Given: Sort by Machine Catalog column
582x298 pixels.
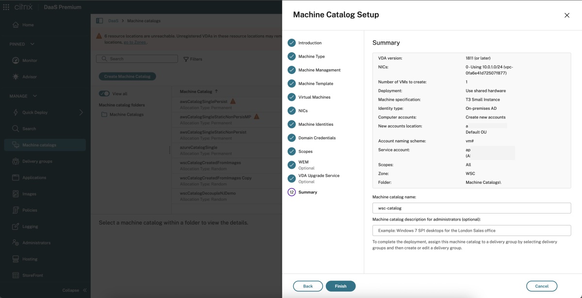Looking at the screenshot, I should pyautogui.click(x=198, y=91).
